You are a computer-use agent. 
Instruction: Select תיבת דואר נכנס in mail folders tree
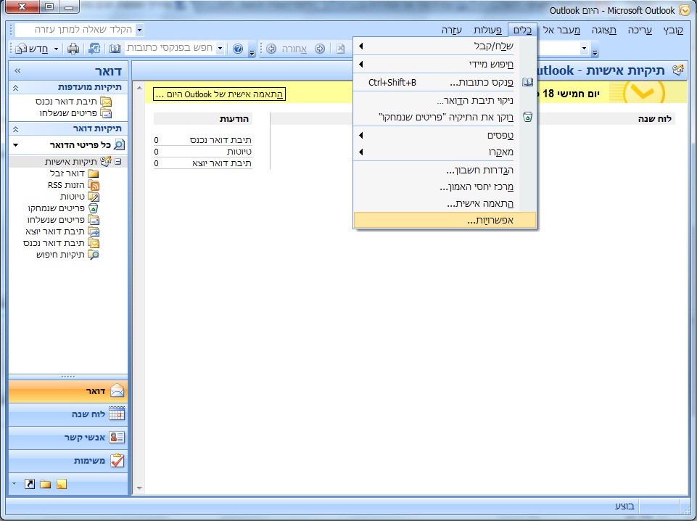pyautogui.click(x=61, y=242)
